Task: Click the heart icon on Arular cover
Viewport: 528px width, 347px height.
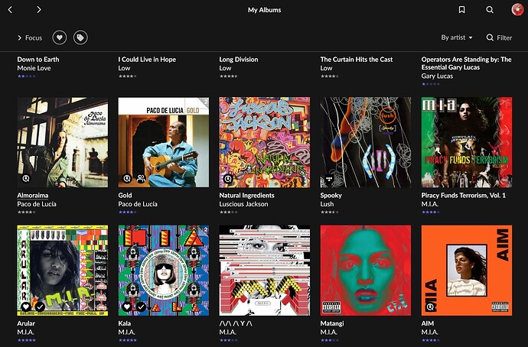Action: tap(26, 306)
